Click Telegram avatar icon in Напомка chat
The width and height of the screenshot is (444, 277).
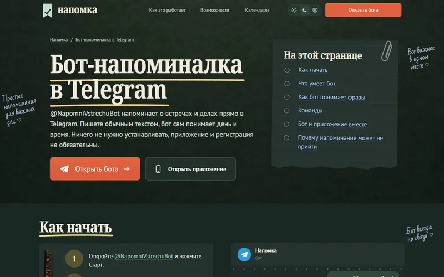click(x=244, y=254)
